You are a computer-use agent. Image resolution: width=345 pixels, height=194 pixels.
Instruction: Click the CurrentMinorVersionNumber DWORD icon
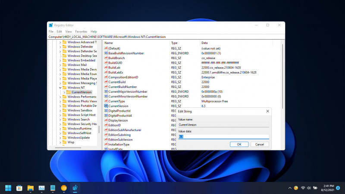tap(106, 96)
